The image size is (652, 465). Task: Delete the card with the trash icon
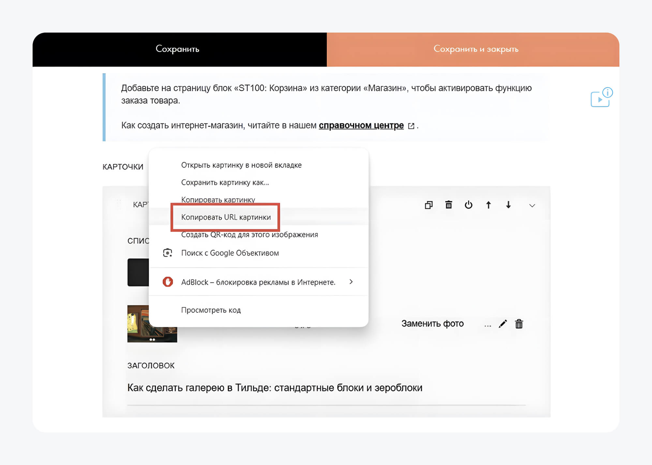pyautogui.click(x=449, y=205)
